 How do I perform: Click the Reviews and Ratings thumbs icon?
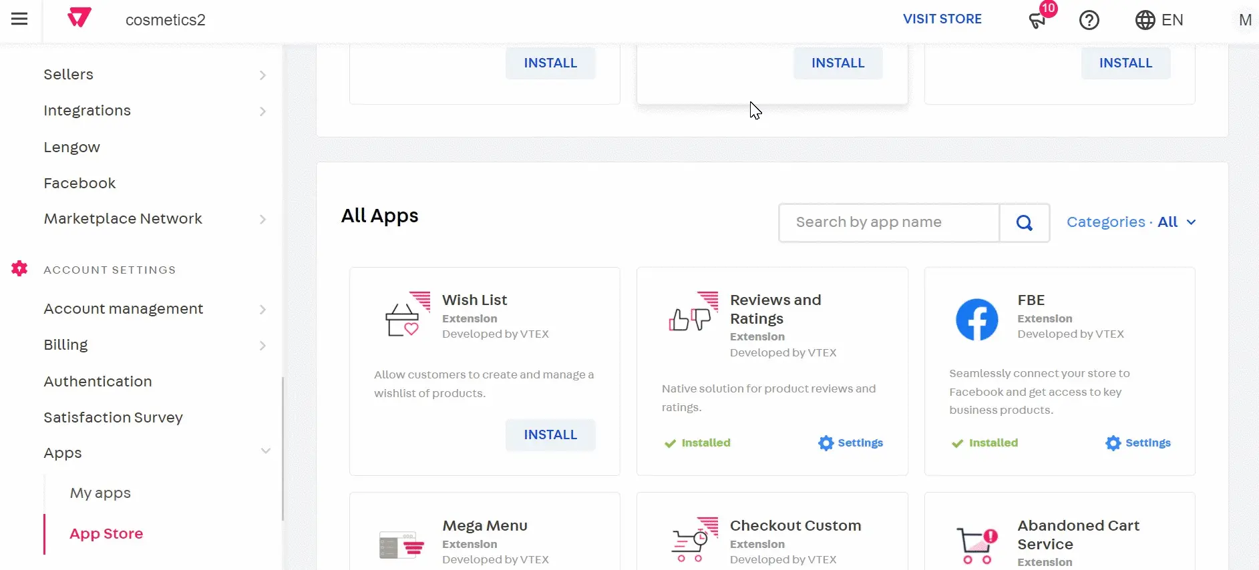point(694,312)
